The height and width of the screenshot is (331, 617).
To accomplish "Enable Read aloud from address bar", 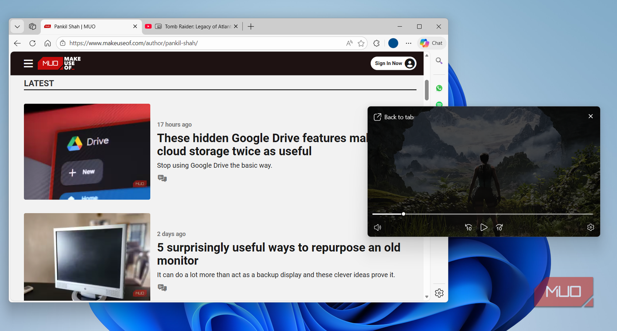I will point(349,43).
